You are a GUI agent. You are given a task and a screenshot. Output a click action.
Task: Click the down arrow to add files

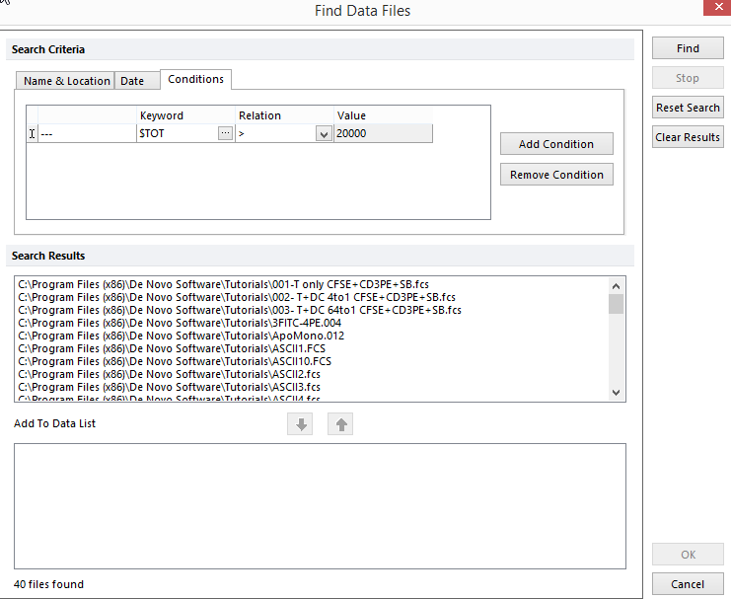pos(302,424)
